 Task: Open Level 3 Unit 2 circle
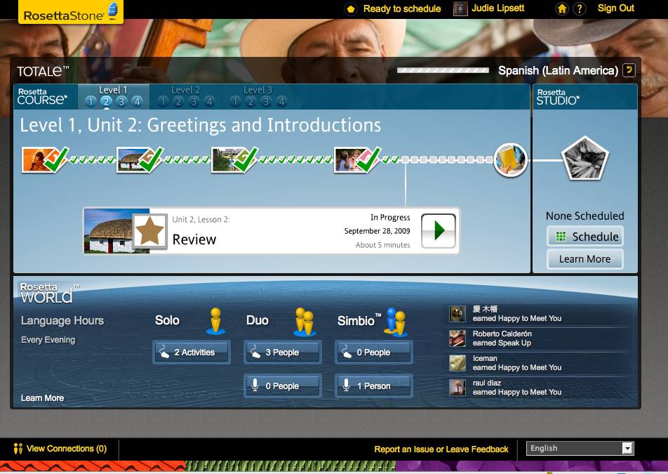pos(251,101)
